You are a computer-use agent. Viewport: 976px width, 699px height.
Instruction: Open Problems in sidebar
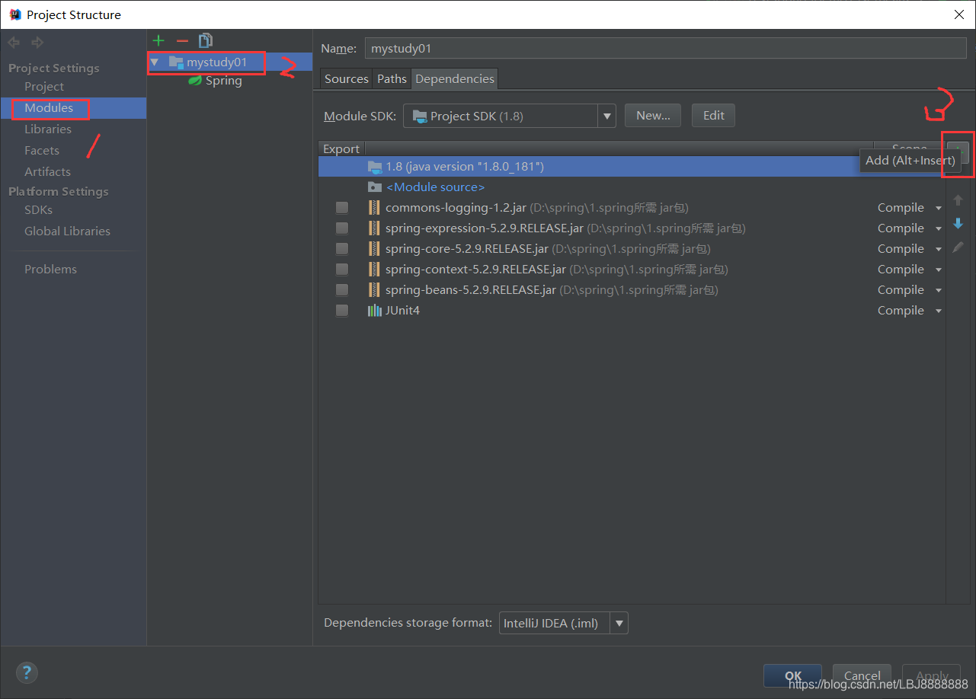50,269
